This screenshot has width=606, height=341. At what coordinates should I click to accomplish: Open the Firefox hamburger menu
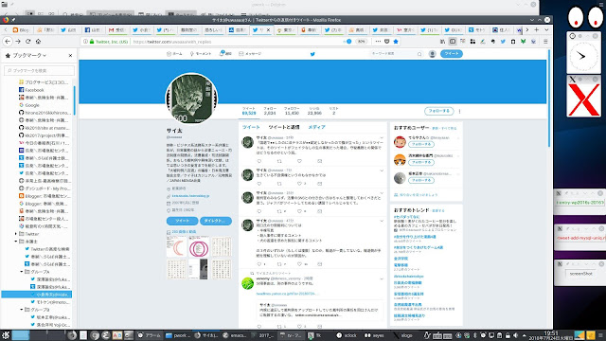point(545,42)
